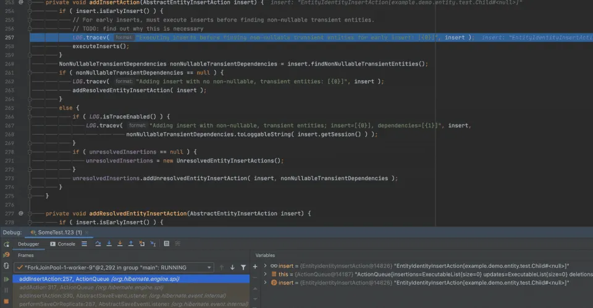Click the Run to Cursor icon

click(153, 244)
